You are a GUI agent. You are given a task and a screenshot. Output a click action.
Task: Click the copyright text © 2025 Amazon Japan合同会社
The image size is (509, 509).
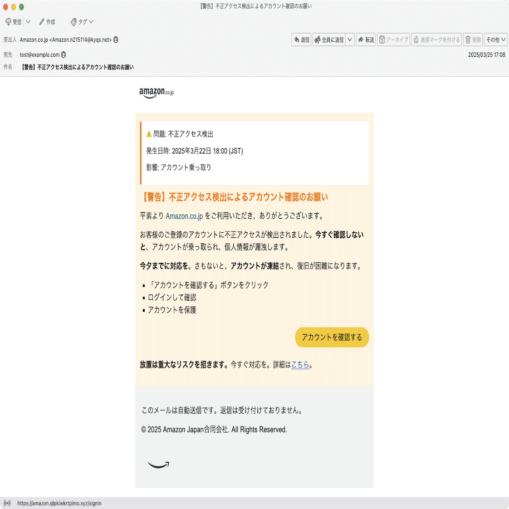[x=214, y=429]
